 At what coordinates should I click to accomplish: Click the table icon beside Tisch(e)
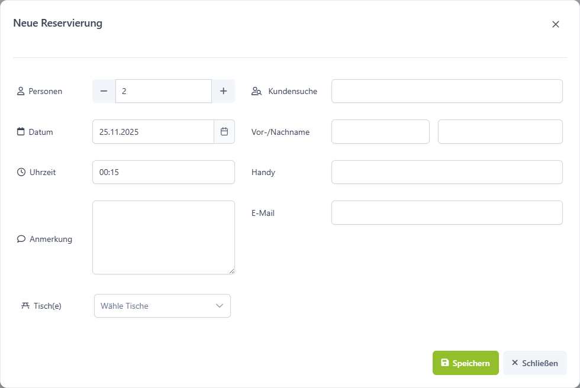25,306
